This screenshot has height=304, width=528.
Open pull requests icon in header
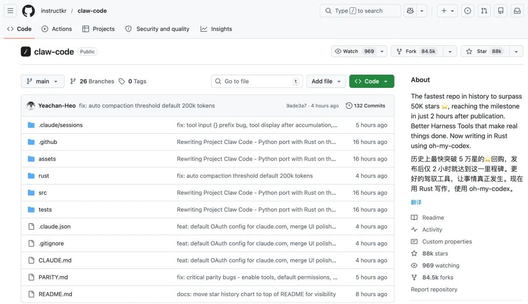coord(484,11)
